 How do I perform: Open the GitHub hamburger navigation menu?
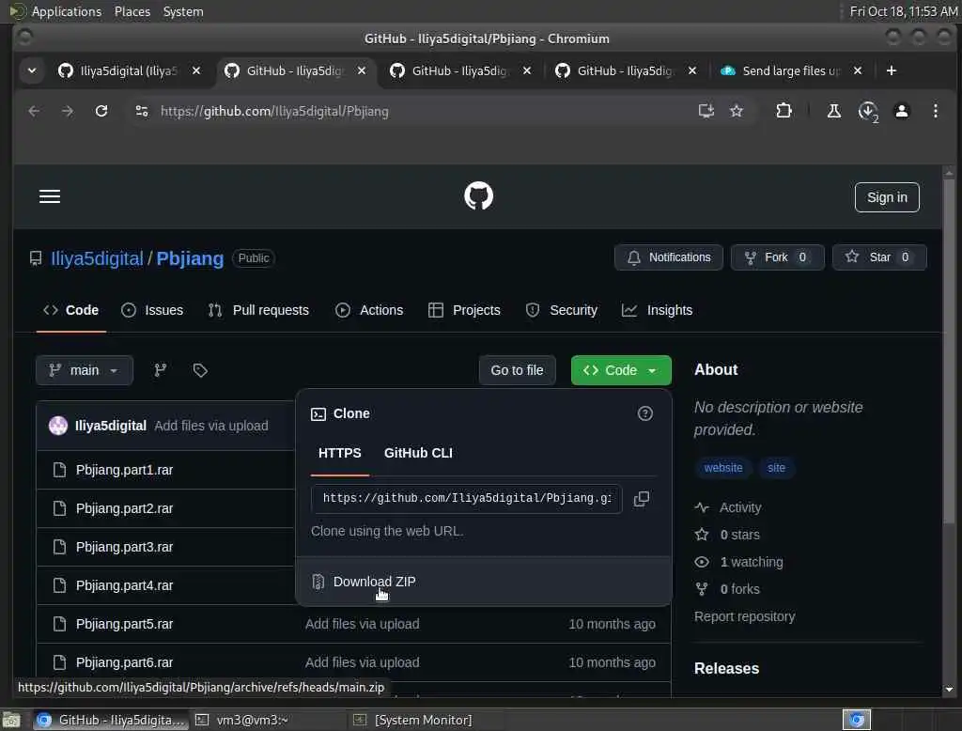point(50,196)
